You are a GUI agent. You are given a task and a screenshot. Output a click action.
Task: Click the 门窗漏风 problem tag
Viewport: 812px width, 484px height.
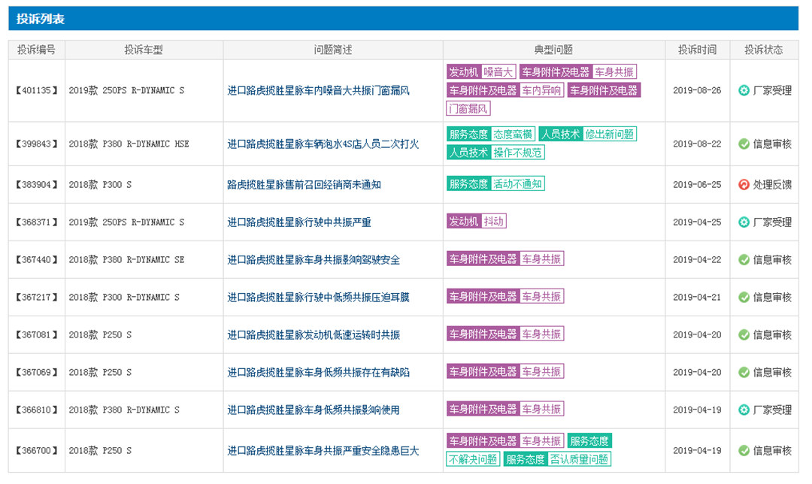pyautogui.click(x=468, y=109)
